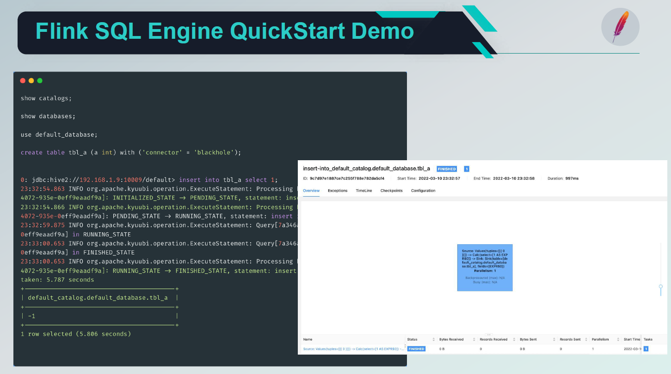Open the Overview tab
671x374 pixels.
point(311,191)
